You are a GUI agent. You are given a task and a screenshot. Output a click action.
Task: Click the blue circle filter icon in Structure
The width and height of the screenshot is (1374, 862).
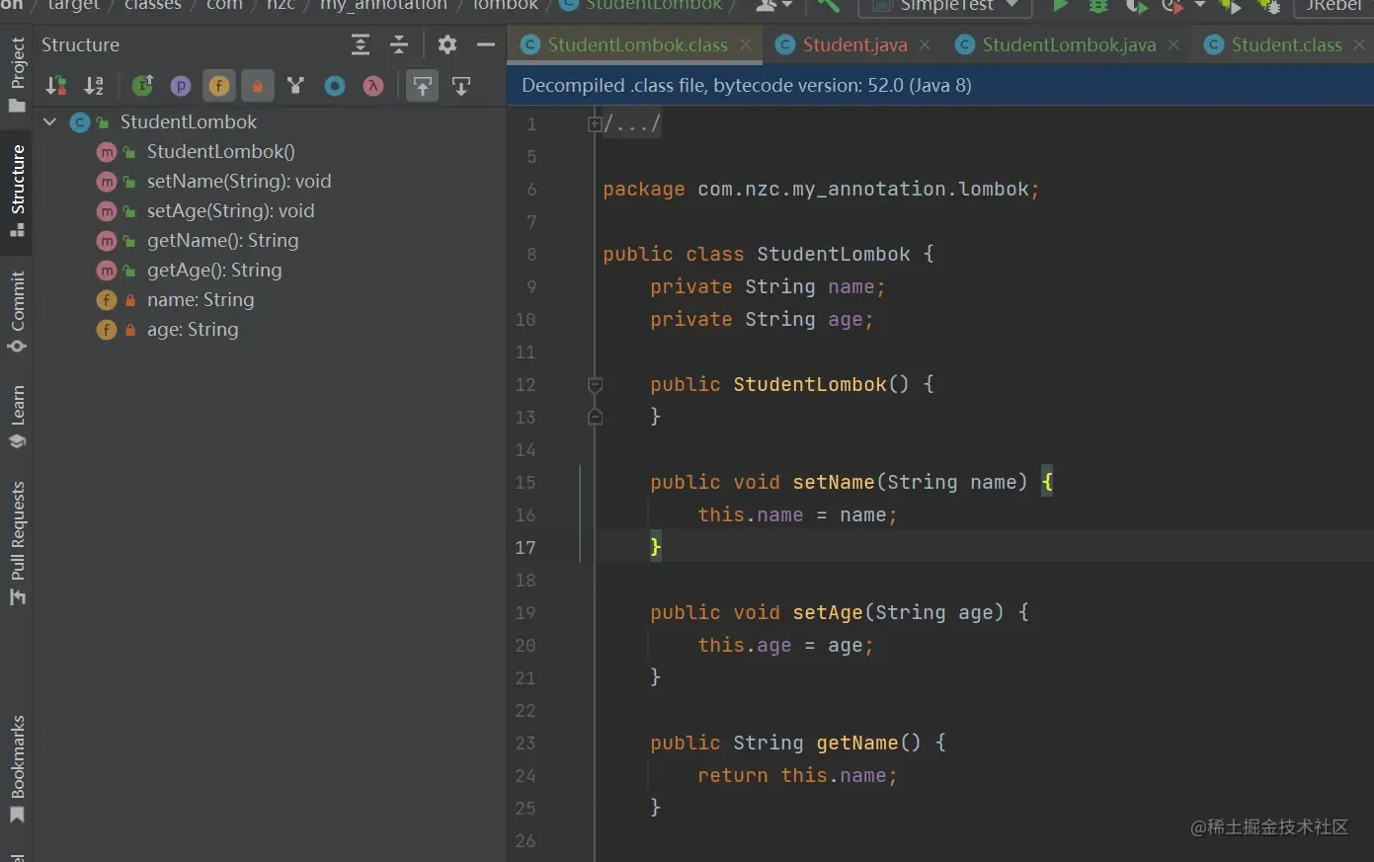[x=335, y=86]
